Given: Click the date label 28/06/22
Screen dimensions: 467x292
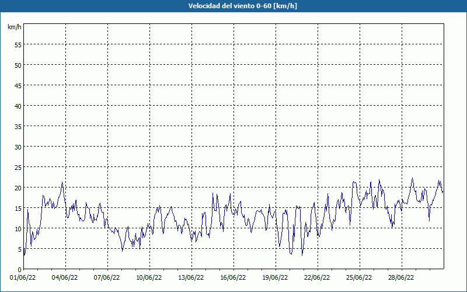Looking at the screenshot, I should [401, 278].
